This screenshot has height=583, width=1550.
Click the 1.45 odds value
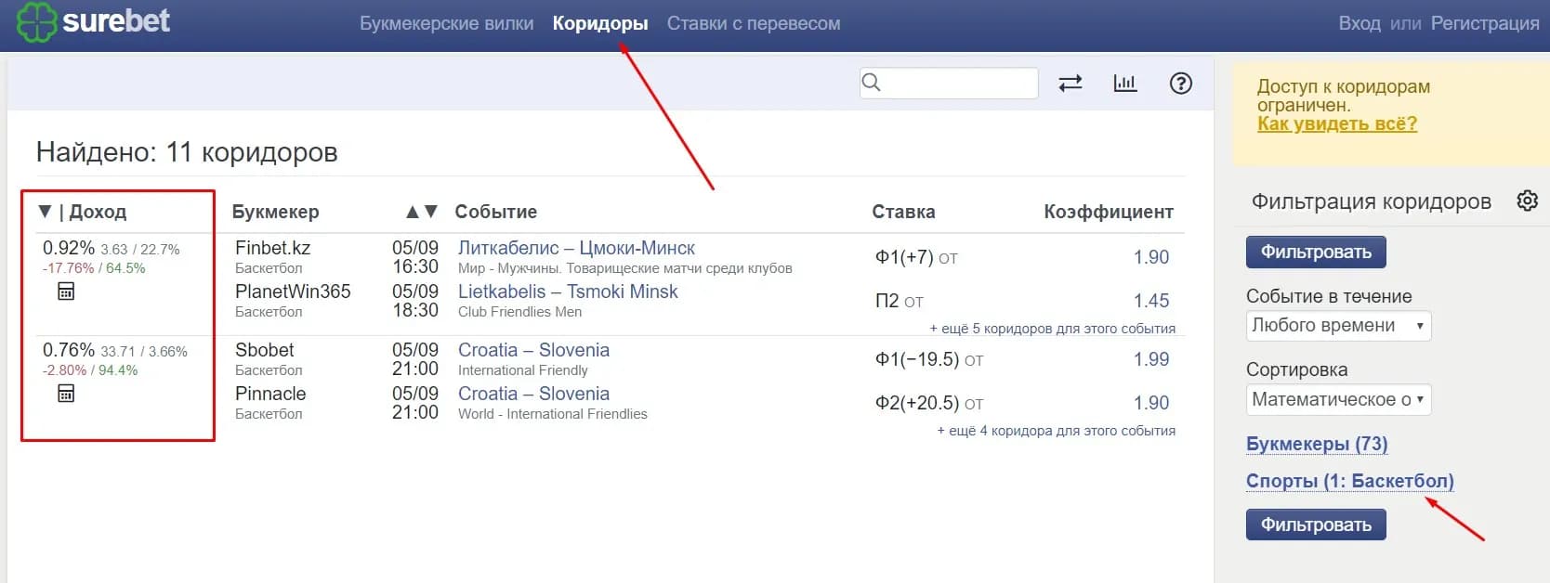[1151, 301]
